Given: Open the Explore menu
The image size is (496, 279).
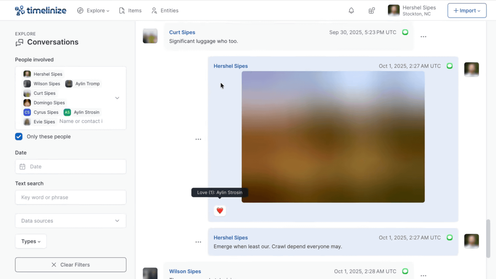Looking at the screenshot, I should click(x=94, y=11).
